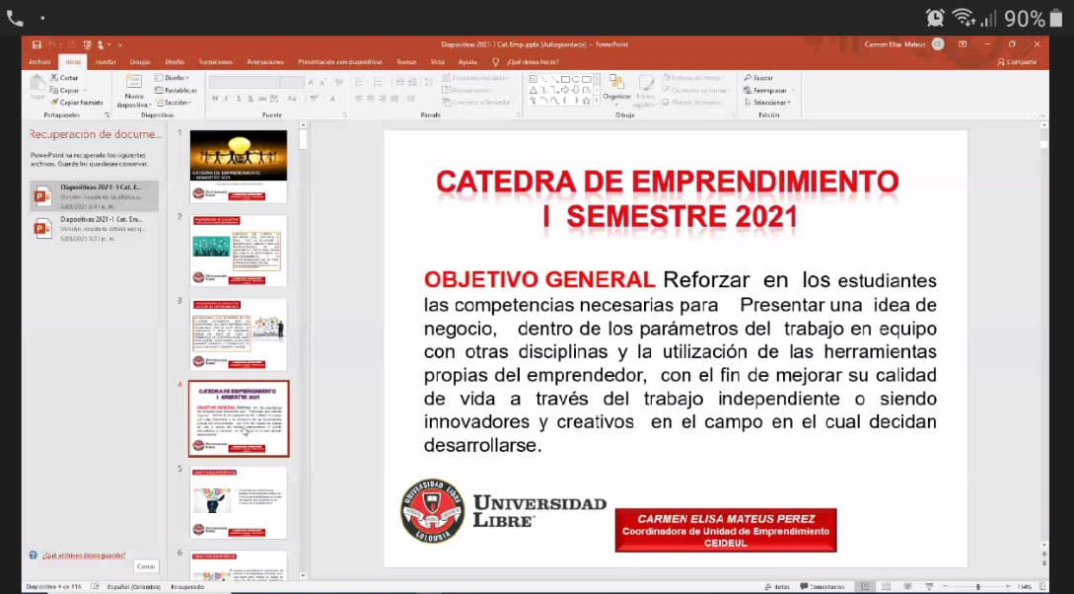
Task: Click the Copiar (copy) command
Action: tap(64, 91)
